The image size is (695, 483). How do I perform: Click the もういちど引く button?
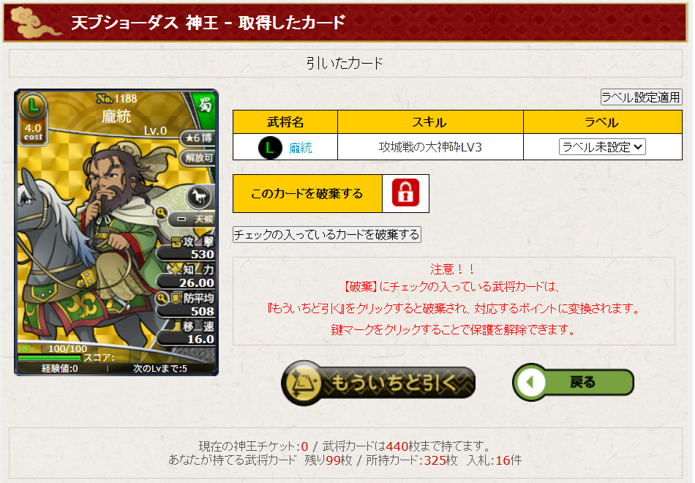[378, 383]
